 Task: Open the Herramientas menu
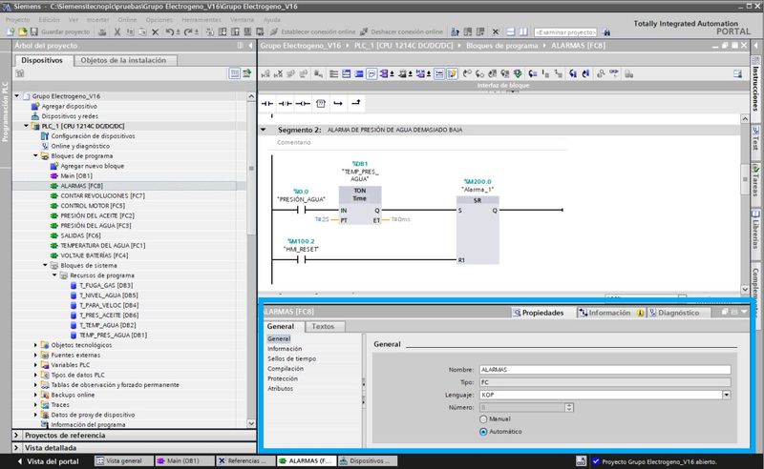202,20
